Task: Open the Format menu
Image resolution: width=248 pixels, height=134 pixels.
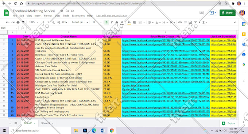Action: pyautogui.click(x=48, y=16)
